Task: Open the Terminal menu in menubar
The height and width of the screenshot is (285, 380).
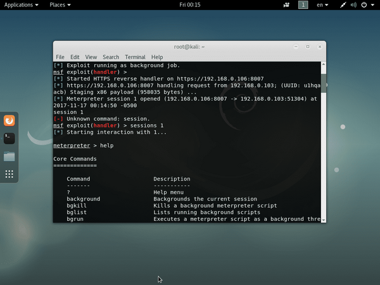Action: coord(135,57)
